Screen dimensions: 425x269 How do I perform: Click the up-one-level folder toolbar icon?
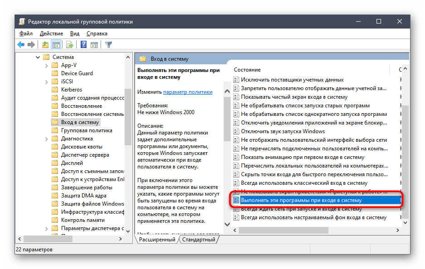pyautogui.click(x=45, y=44)
